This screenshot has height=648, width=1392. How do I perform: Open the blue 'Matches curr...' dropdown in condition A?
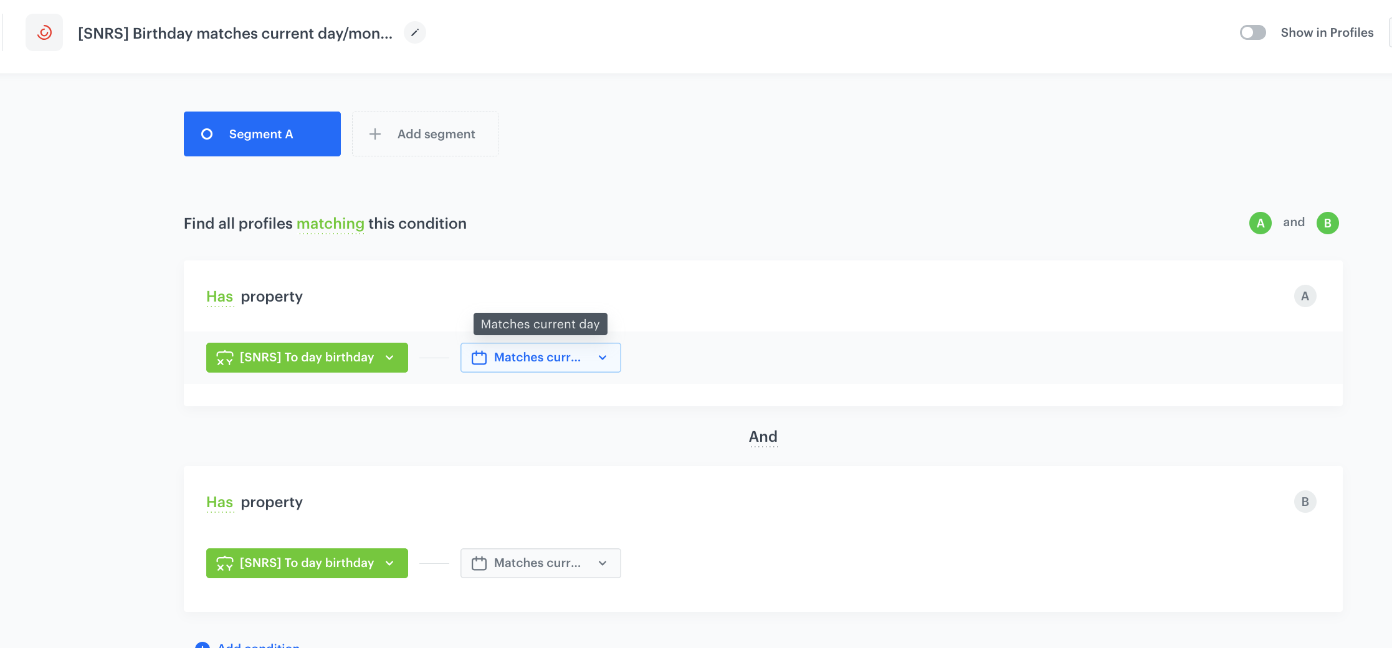540,358
